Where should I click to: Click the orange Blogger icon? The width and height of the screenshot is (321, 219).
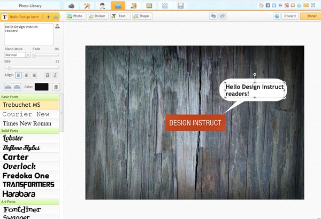[293, 5]
